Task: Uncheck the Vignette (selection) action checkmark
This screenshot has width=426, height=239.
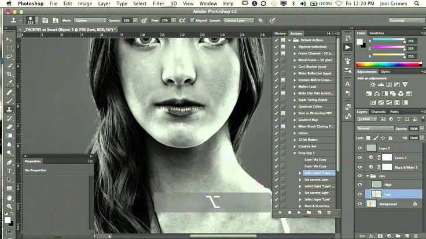Action: point(276,47)
